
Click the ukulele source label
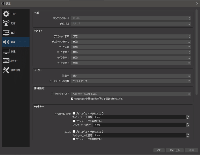(67, 132)
